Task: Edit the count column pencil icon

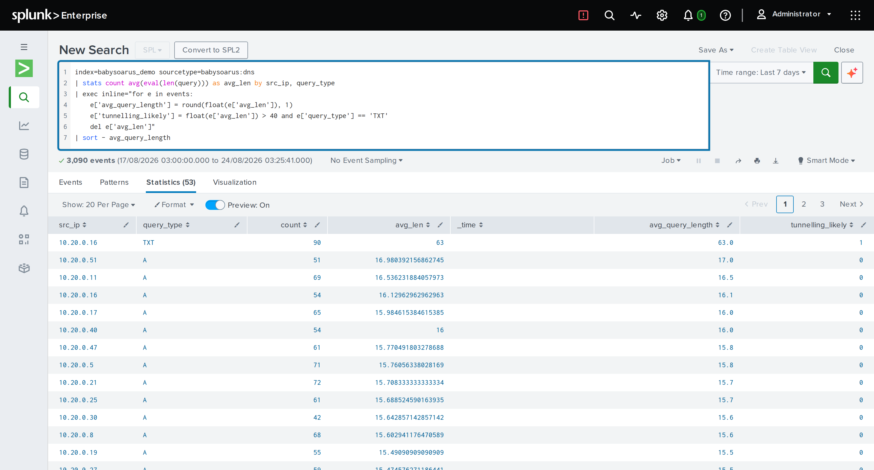Action: [317, 225]
